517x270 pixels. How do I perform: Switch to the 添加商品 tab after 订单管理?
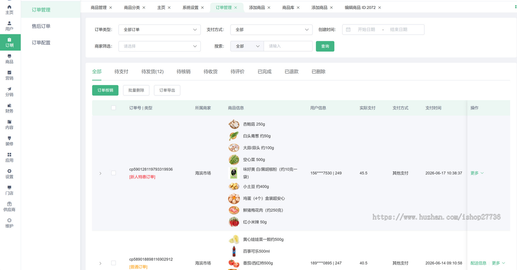click(x=260, y=8)
